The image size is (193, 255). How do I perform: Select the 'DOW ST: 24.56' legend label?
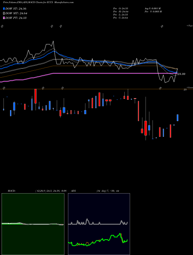click(16, 8)
